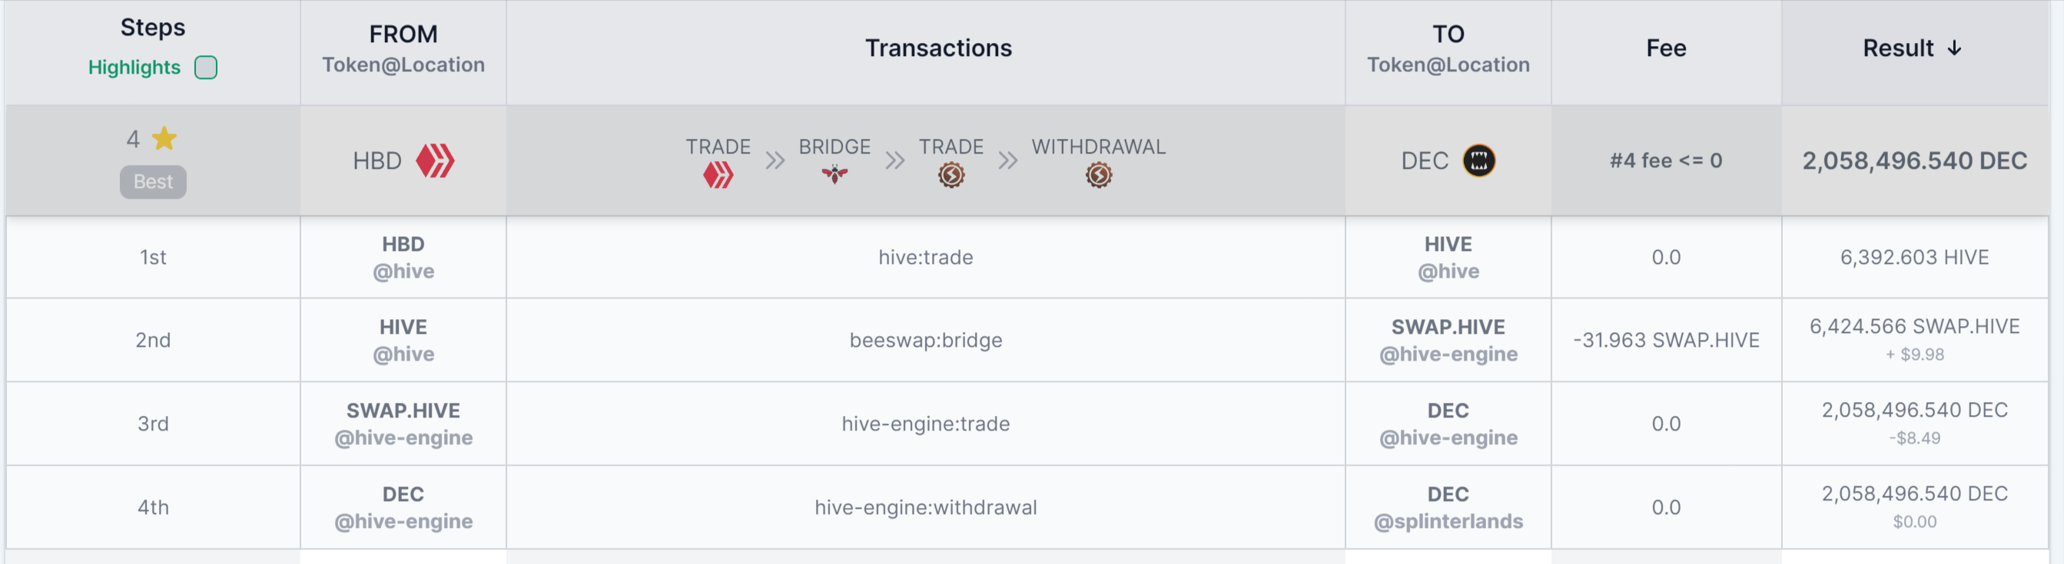Click the #4 fee <= 0 label
Image resolution: width=2064 pixels, height=564 pixels.
coord(1666,161)
